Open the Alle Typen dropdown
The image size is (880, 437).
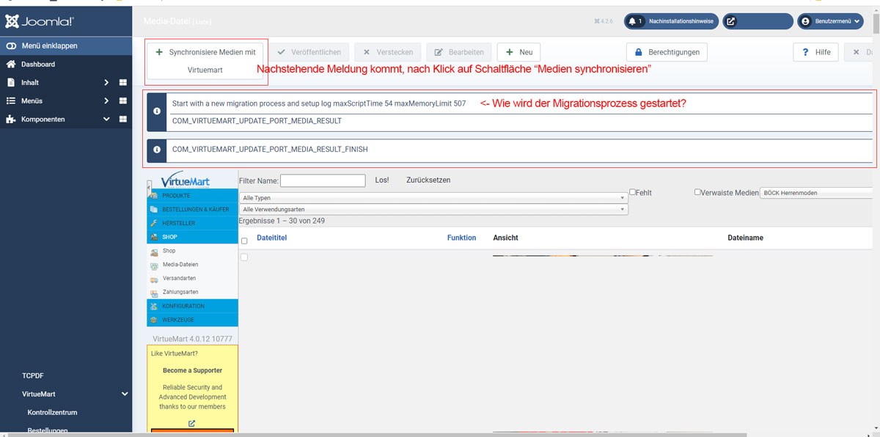point(433,198)
